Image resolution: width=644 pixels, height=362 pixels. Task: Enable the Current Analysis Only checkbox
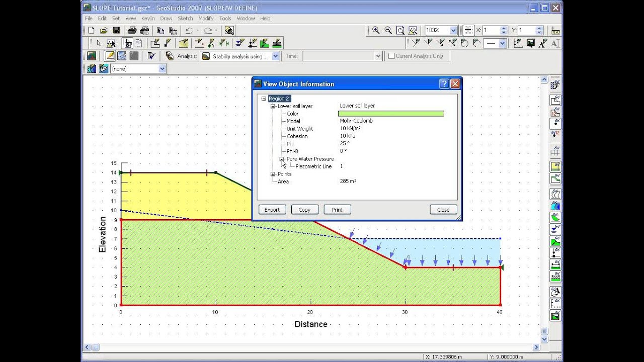[391, 56]
